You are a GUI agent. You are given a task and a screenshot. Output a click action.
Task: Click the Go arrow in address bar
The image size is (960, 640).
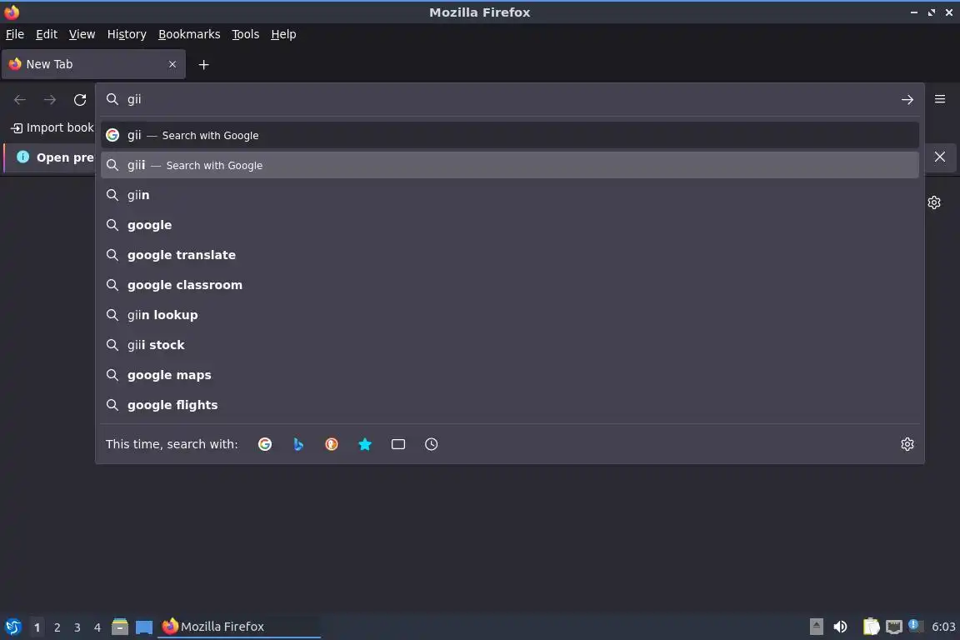click(x=907, y=100)
